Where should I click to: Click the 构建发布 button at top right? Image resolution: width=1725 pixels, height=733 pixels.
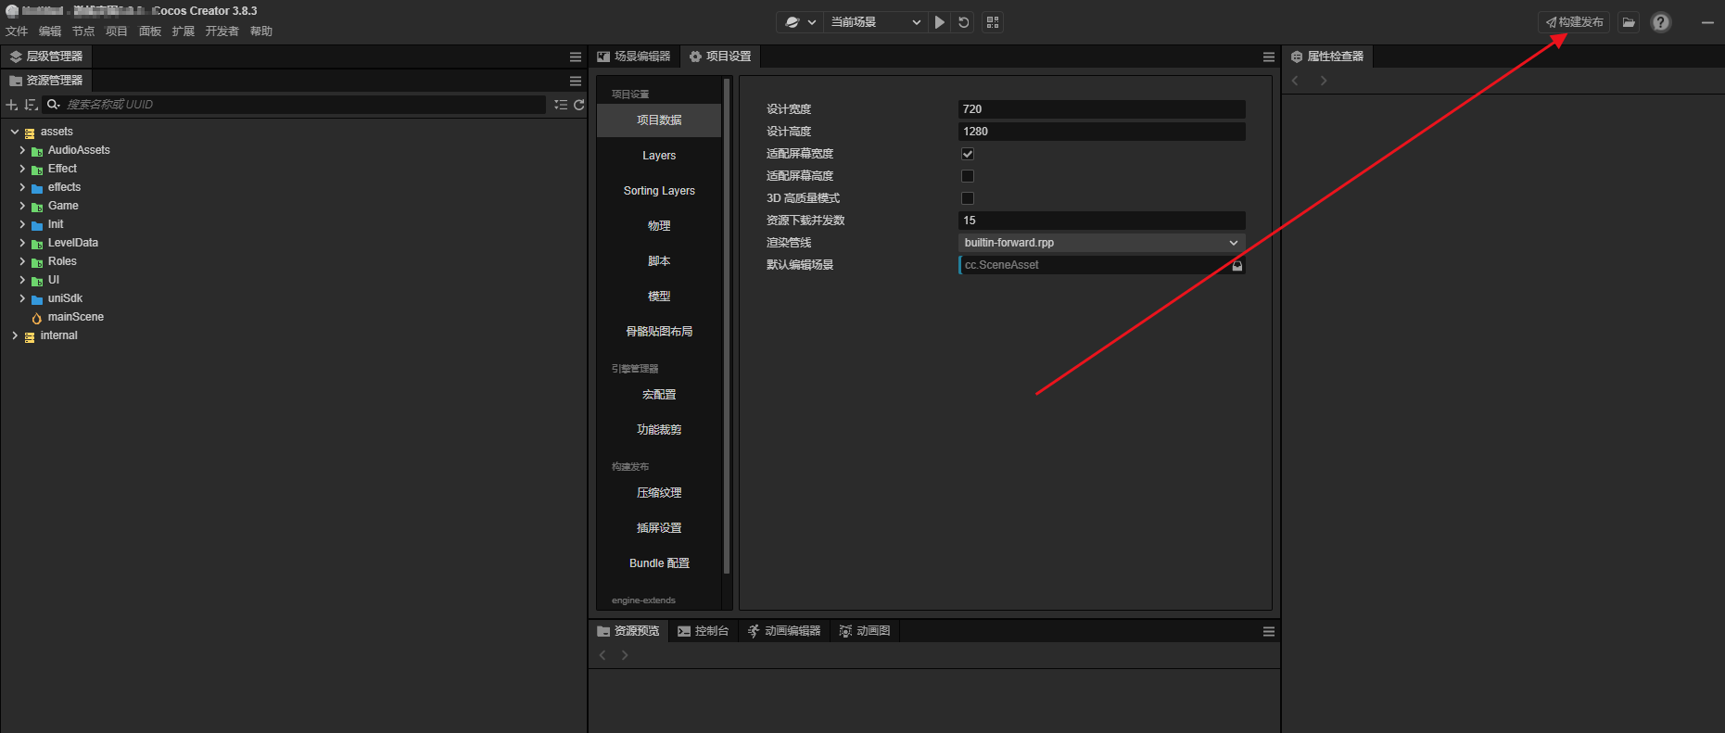pyautogui.click(x=1574, y=22)
